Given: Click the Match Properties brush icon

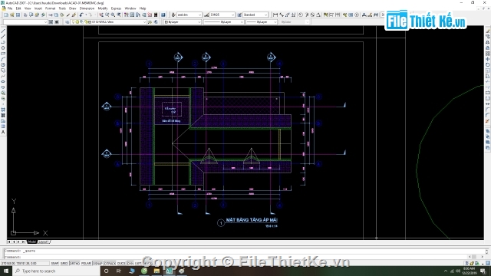Looking at the screenshot, I should tap(74, 15).
